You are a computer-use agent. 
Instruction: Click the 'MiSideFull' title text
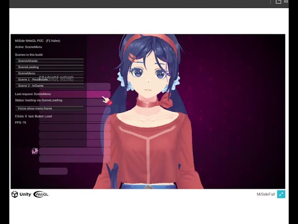(266, 194)
